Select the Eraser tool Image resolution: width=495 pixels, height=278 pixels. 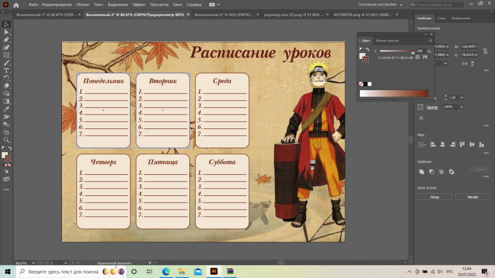6,86
